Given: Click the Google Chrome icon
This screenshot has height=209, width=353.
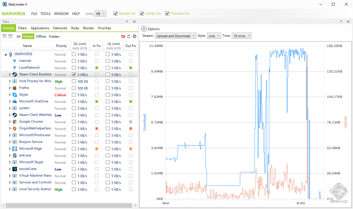Looking at the screenshot, I should point(15,122).
